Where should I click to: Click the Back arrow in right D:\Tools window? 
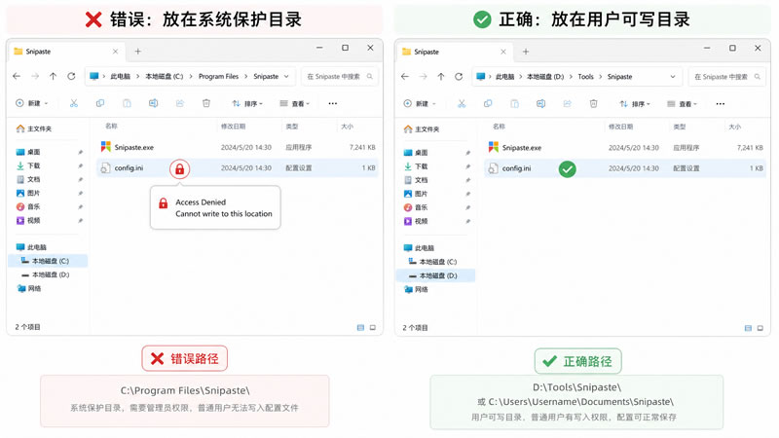point(405,77)
